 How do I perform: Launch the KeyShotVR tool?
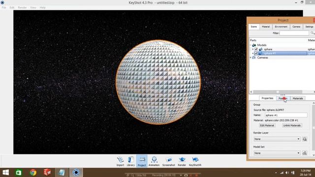pyautogui.click(x=195, y=161)
